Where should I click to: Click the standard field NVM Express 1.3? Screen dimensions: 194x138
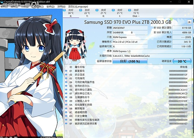coord(152,51)
